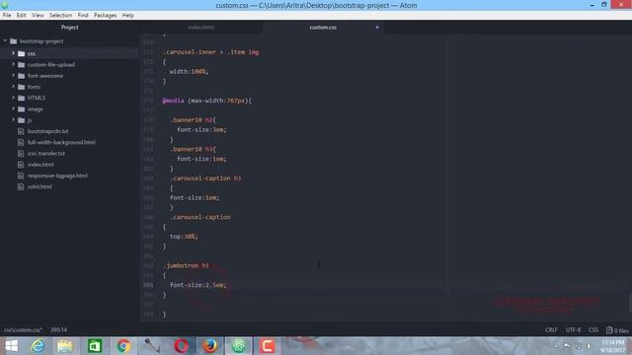Image resolution: width=632 pixels, height=355 pixels.
Task: Click the width:100%; declaration
Action: [x=189, y=71]
